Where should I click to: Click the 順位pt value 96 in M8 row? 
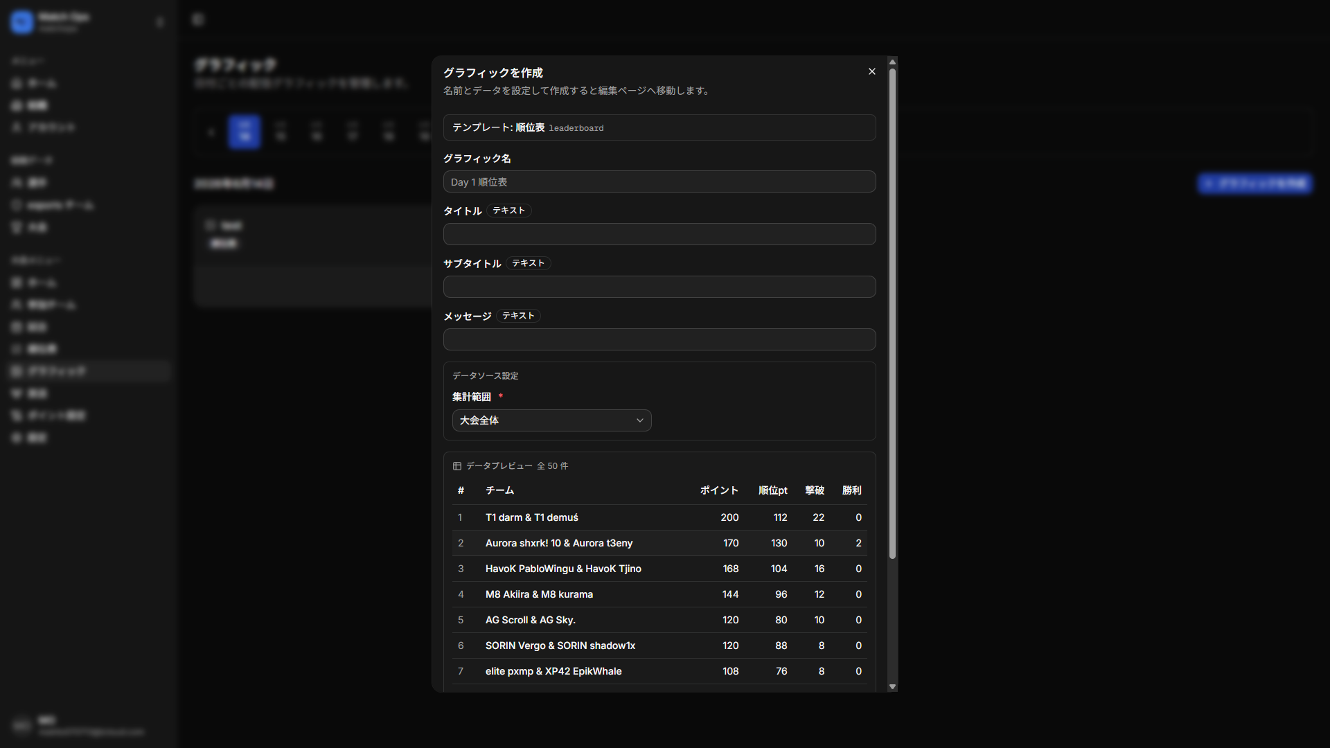pyautogui.click(x=781, y=594)
